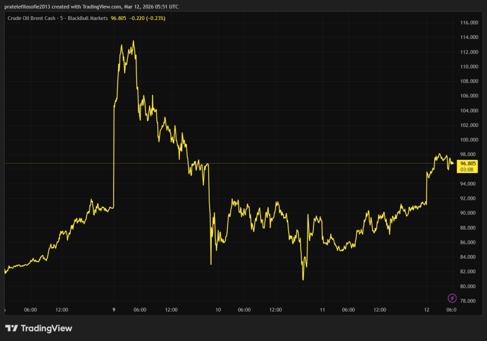Click the BlackBull Markets source label
The height and width of the screenshot is (341, 487).
(88, 18)
